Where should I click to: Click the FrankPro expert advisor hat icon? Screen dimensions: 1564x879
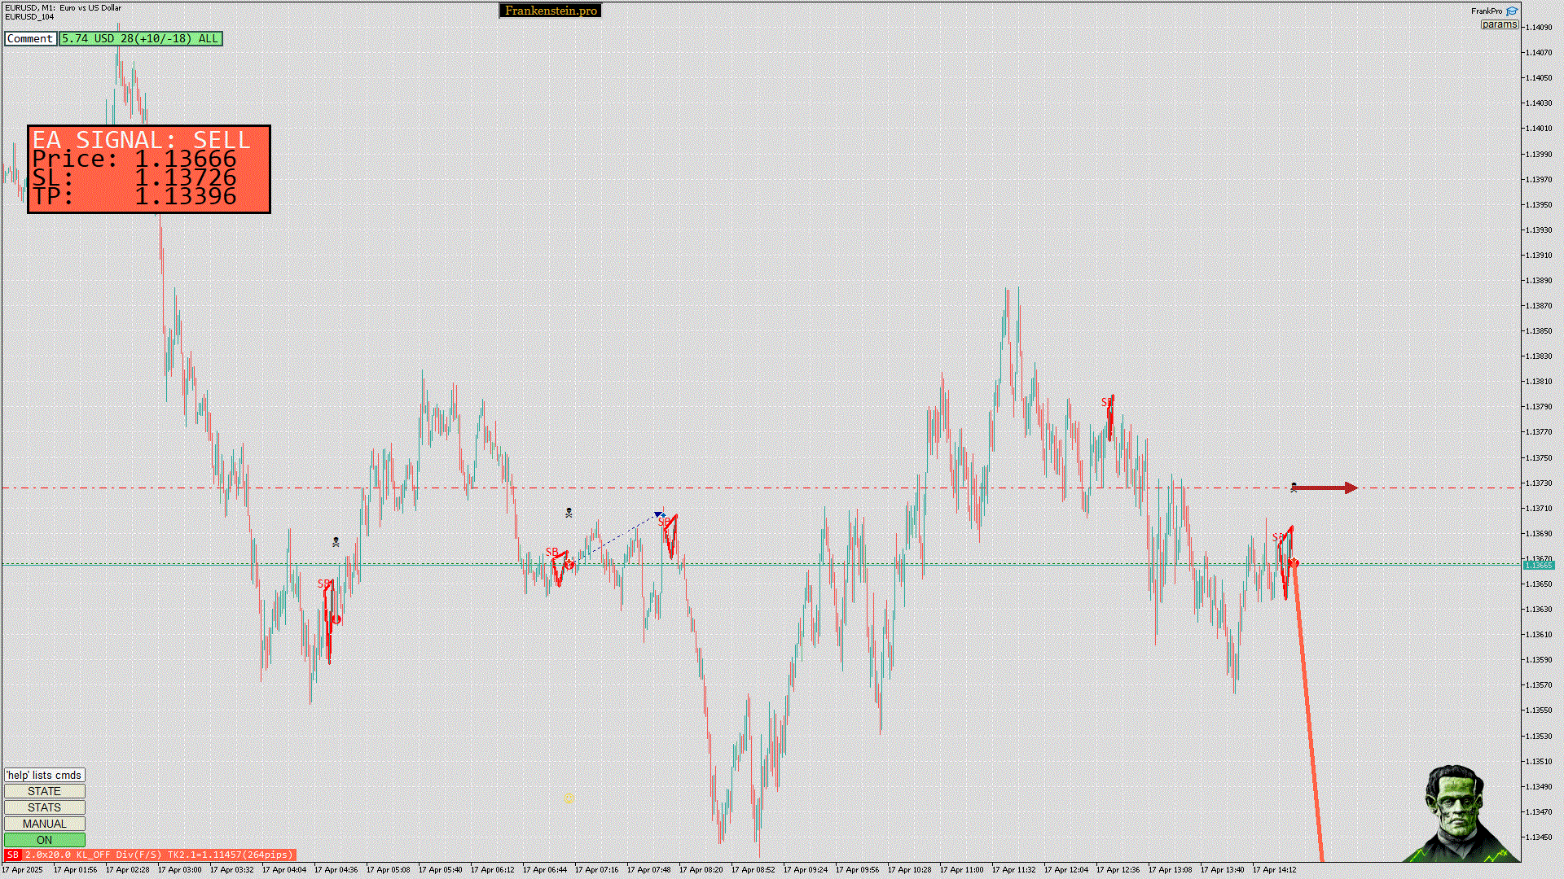1512,11
